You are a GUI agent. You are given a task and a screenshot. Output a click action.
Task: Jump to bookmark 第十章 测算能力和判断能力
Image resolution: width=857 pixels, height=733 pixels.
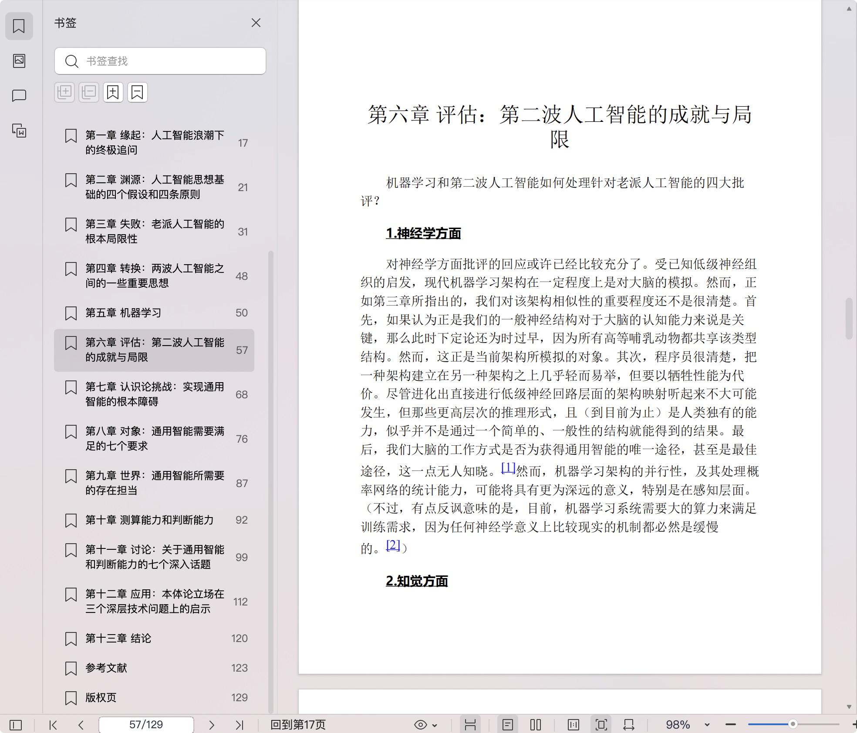click(154, 520)
